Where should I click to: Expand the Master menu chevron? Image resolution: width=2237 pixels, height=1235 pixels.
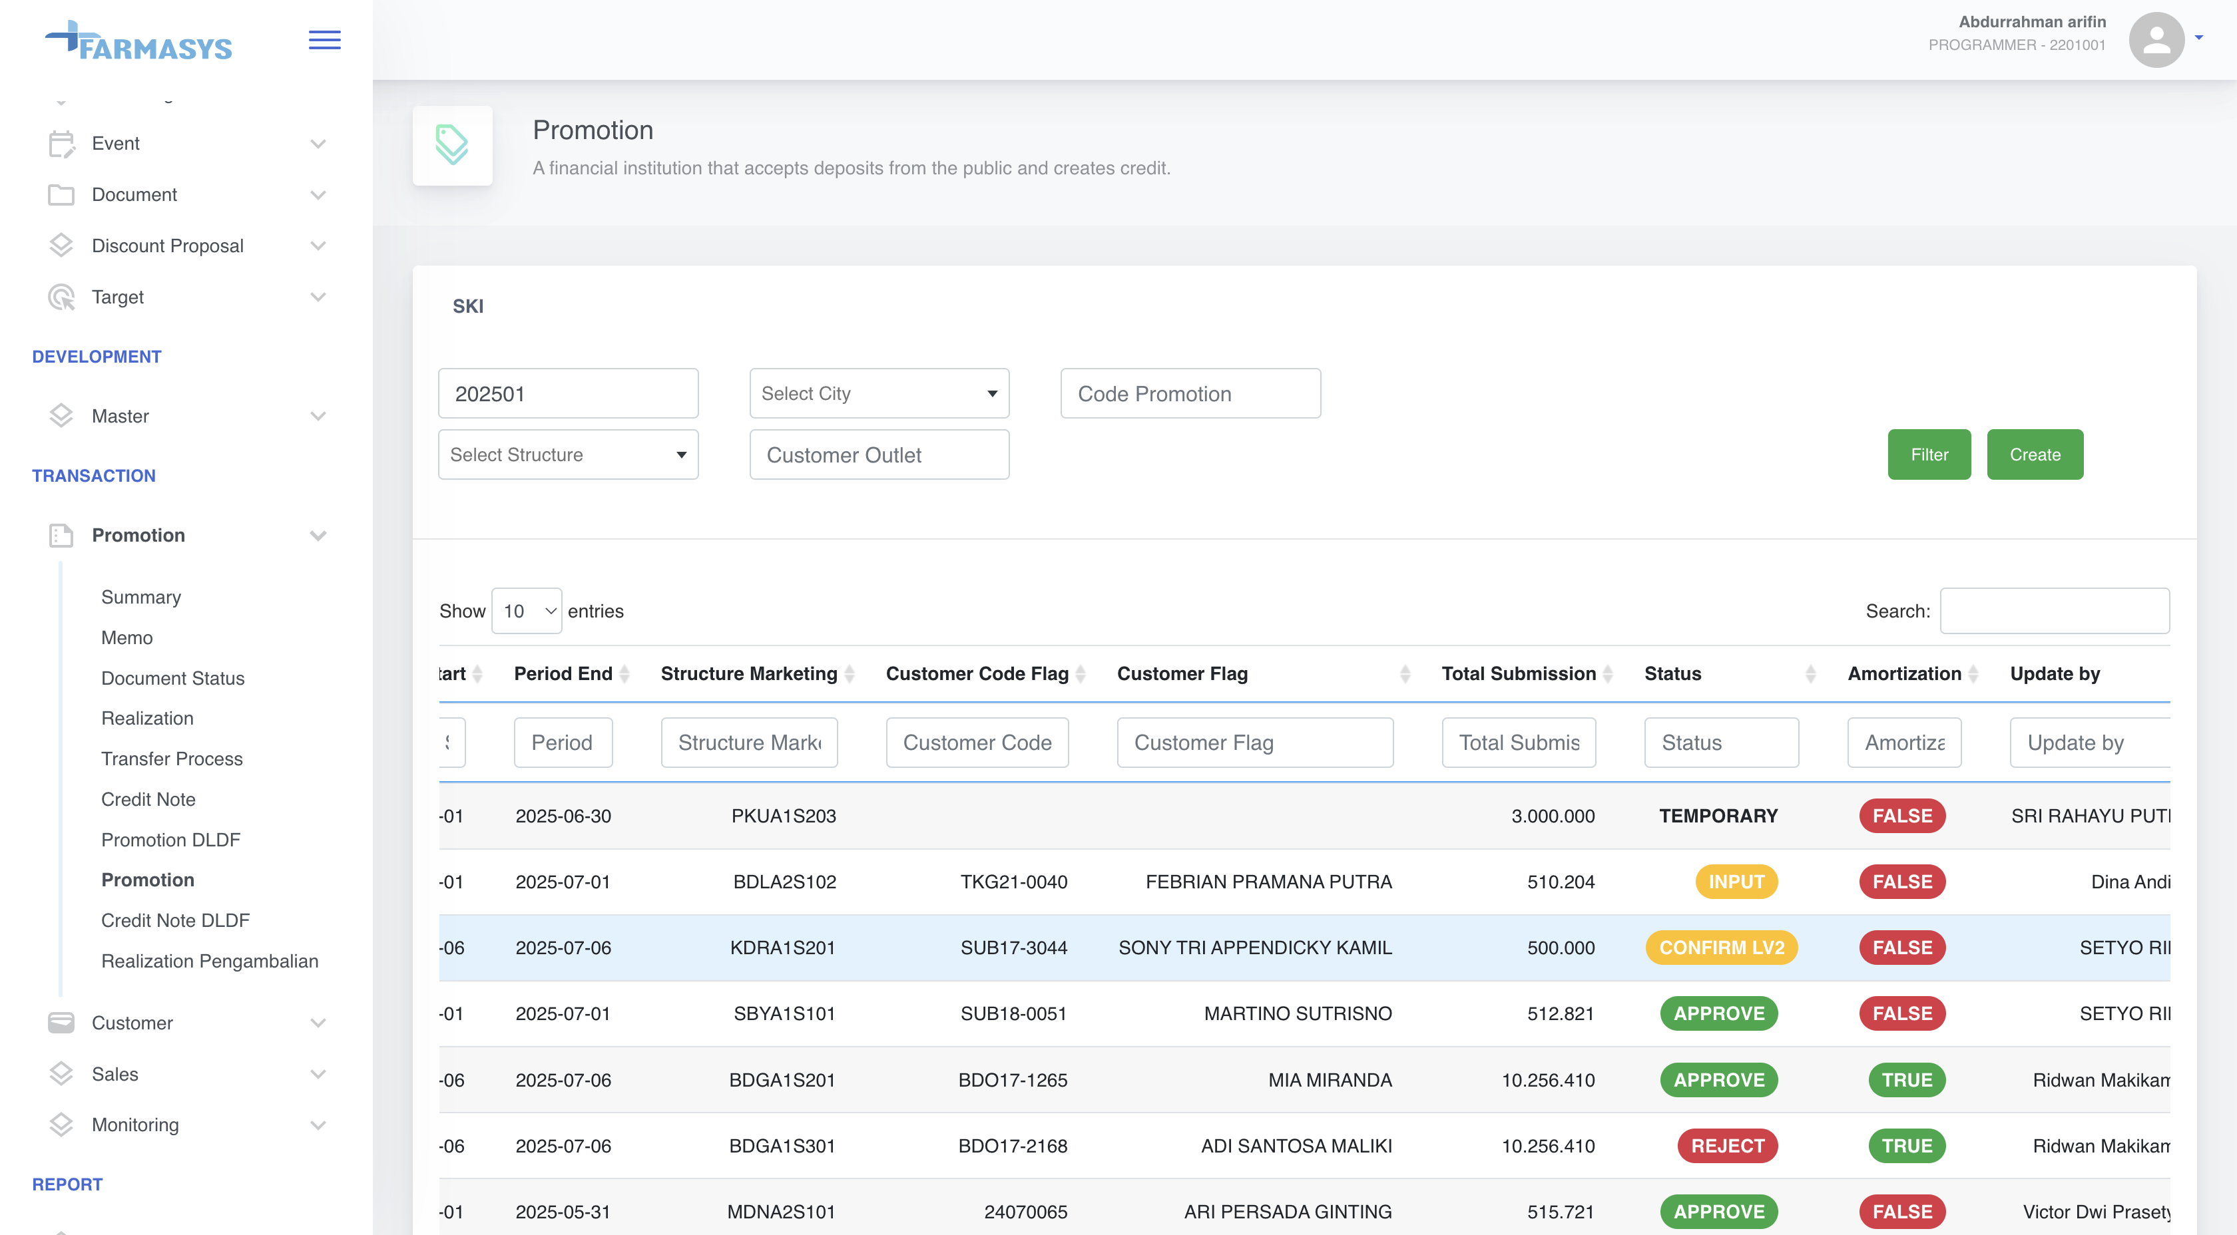[x=318, y=417]
